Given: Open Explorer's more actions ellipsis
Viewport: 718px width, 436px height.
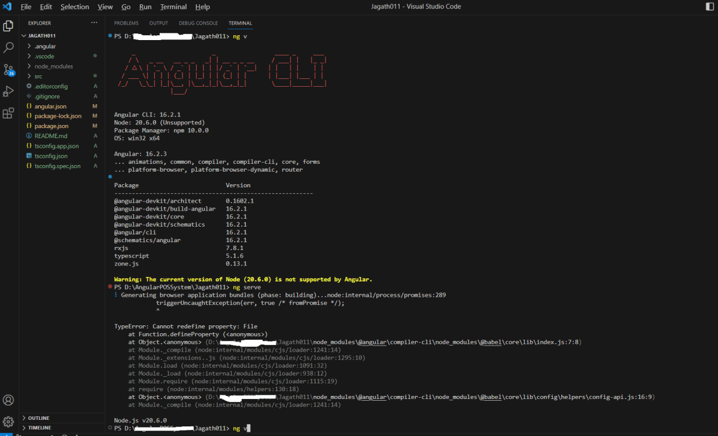Looking at the screenshot, I should click(94, 23).
